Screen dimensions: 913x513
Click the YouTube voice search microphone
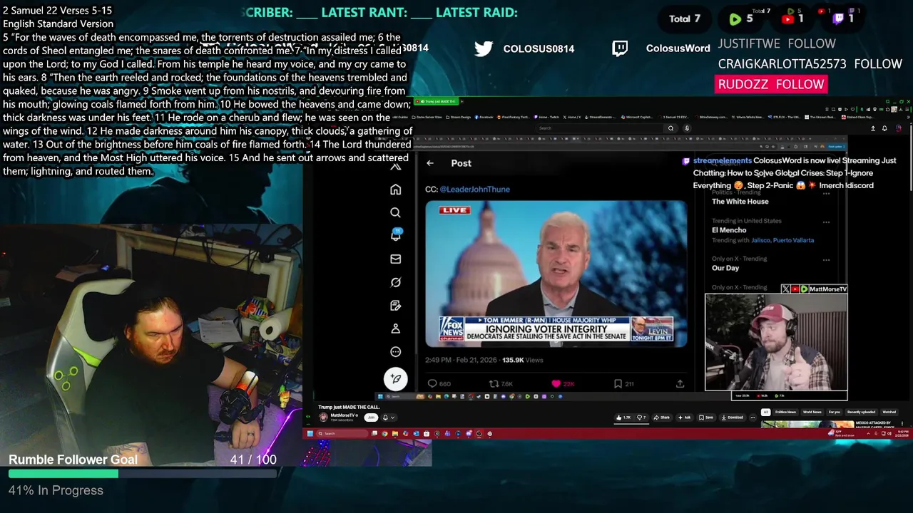click(687, 128)
